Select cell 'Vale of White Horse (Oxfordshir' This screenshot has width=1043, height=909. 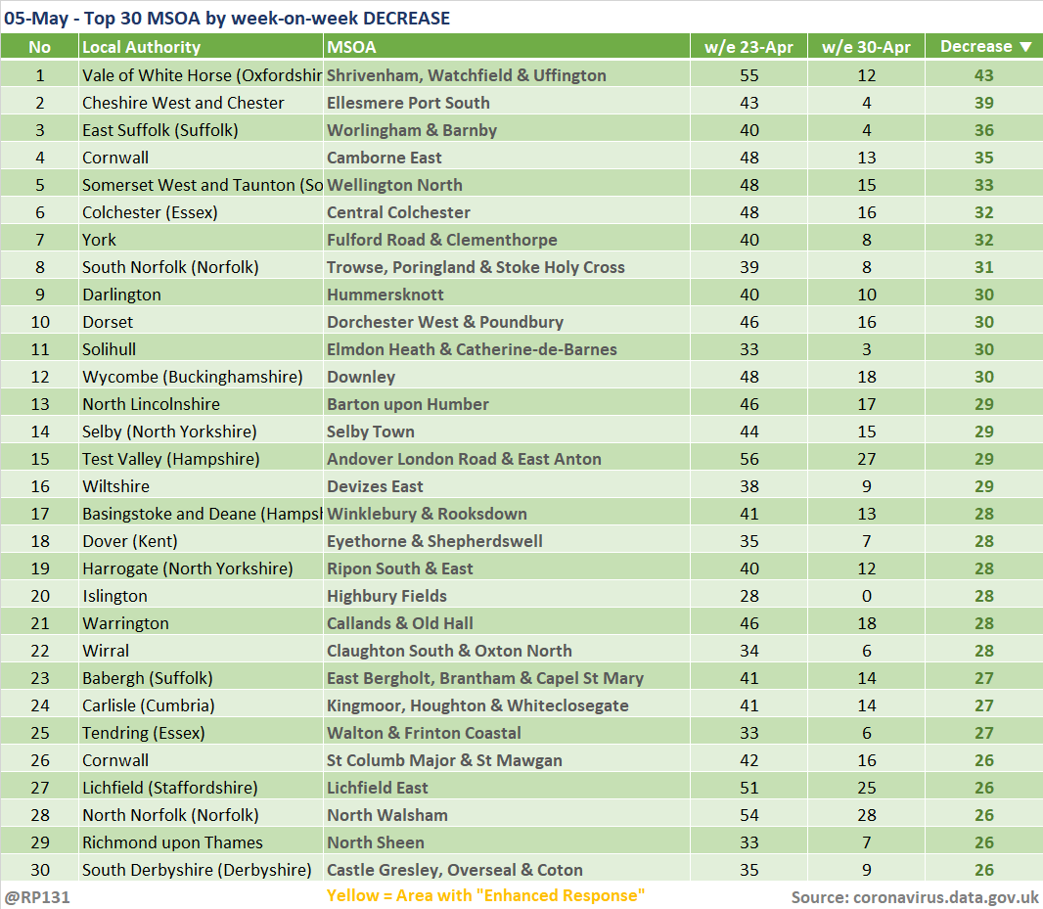[201, 75]
